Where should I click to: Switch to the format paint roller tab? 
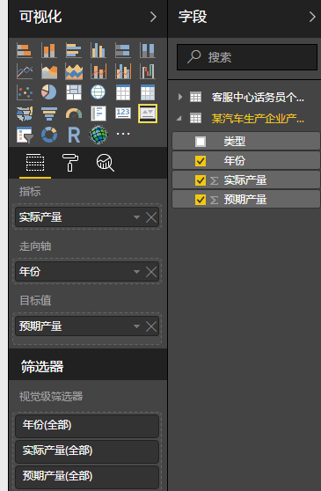[70, 163]
